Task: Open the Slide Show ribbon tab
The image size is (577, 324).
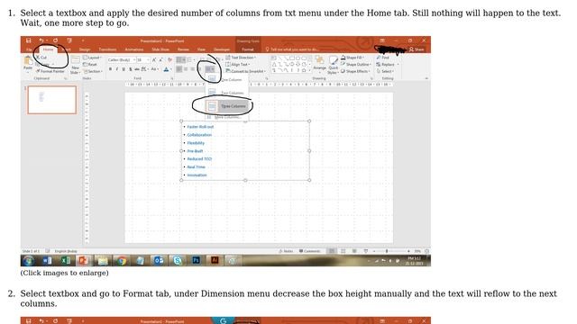Action: [x=160, y=49]
